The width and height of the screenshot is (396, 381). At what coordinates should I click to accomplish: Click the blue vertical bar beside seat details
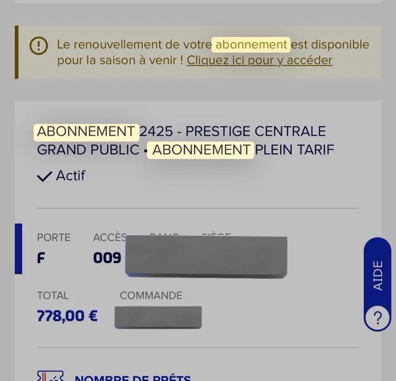(19, 249)
